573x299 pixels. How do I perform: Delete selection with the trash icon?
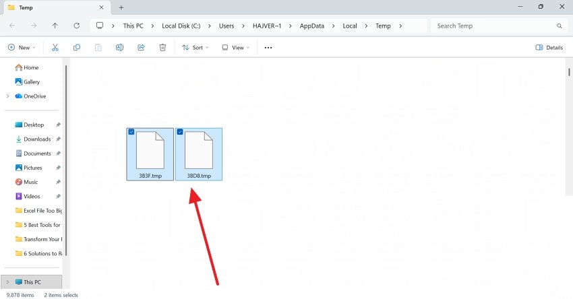point(162,47)
